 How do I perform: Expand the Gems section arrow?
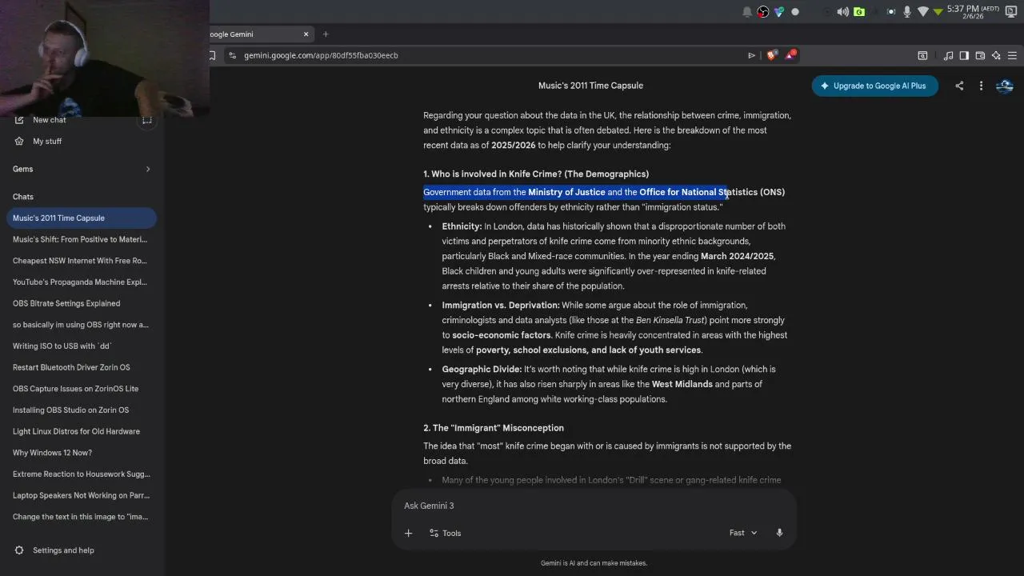148,169
